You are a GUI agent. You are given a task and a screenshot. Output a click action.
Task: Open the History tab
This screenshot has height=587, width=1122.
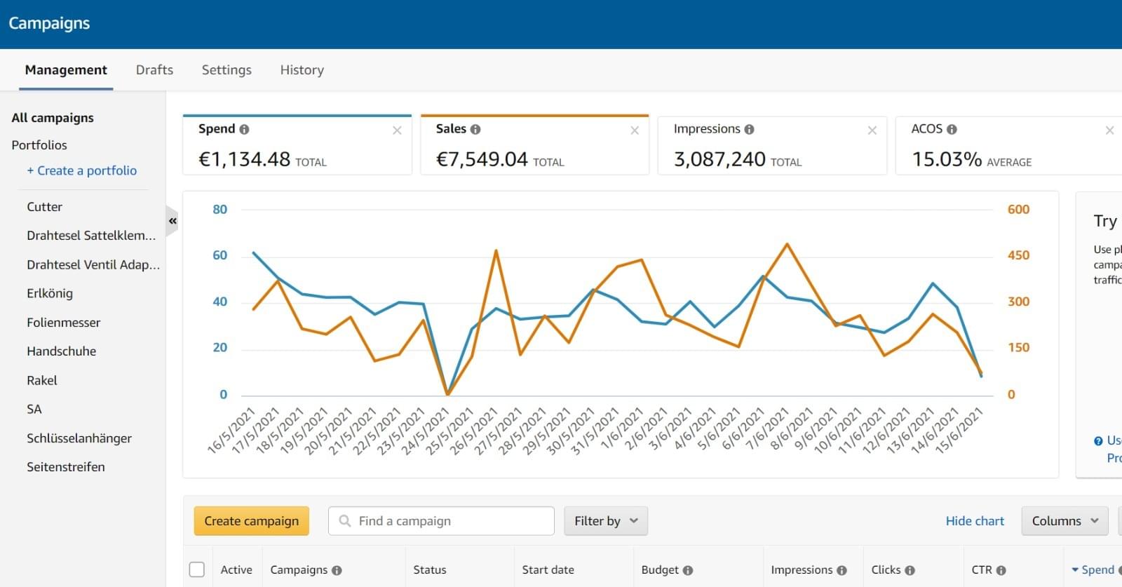tap(302, 70)
